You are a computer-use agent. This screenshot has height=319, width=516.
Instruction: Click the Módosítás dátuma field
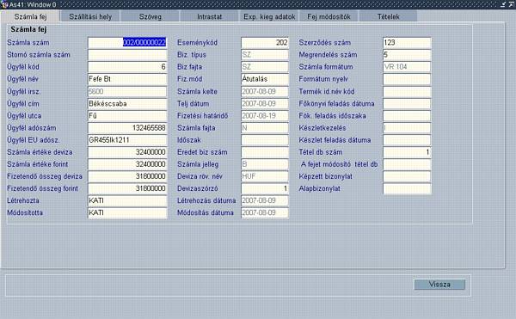click(x=265, y=212)
